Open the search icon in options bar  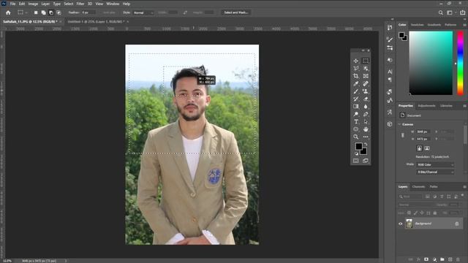point(440,12)
